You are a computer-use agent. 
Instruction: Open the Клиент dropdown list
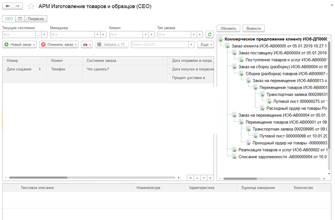[145, 35]
